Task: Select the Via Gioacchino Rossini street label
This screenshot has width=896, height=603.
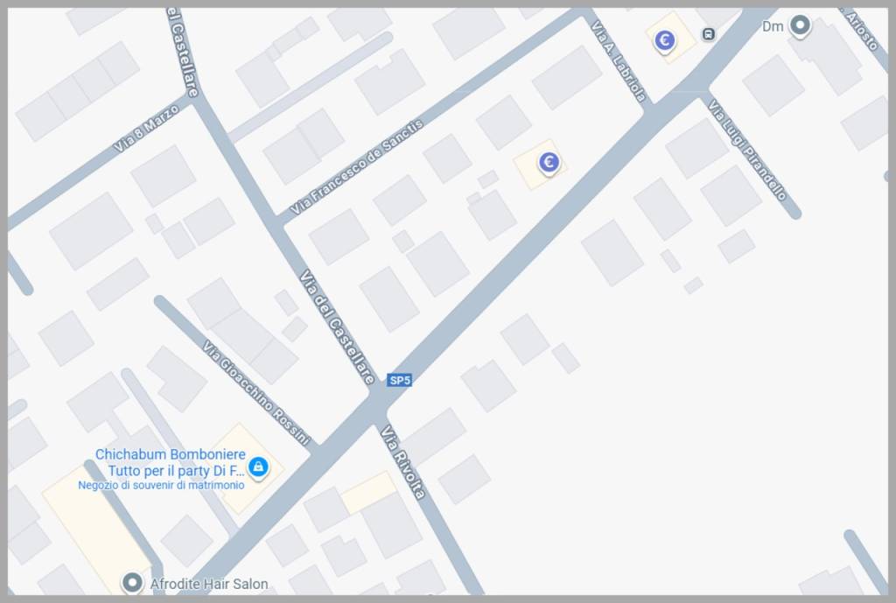Action: pos(256,393)
